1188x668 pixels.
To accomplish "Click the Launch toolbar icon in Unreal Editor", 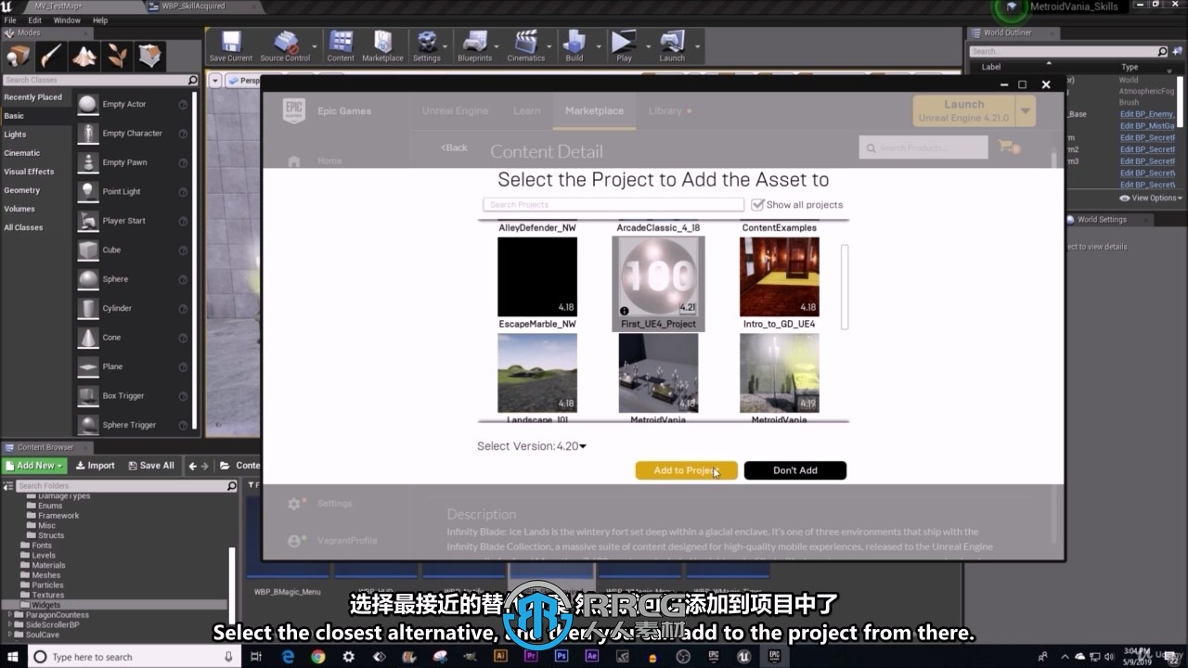I will (x=672, y=46).
